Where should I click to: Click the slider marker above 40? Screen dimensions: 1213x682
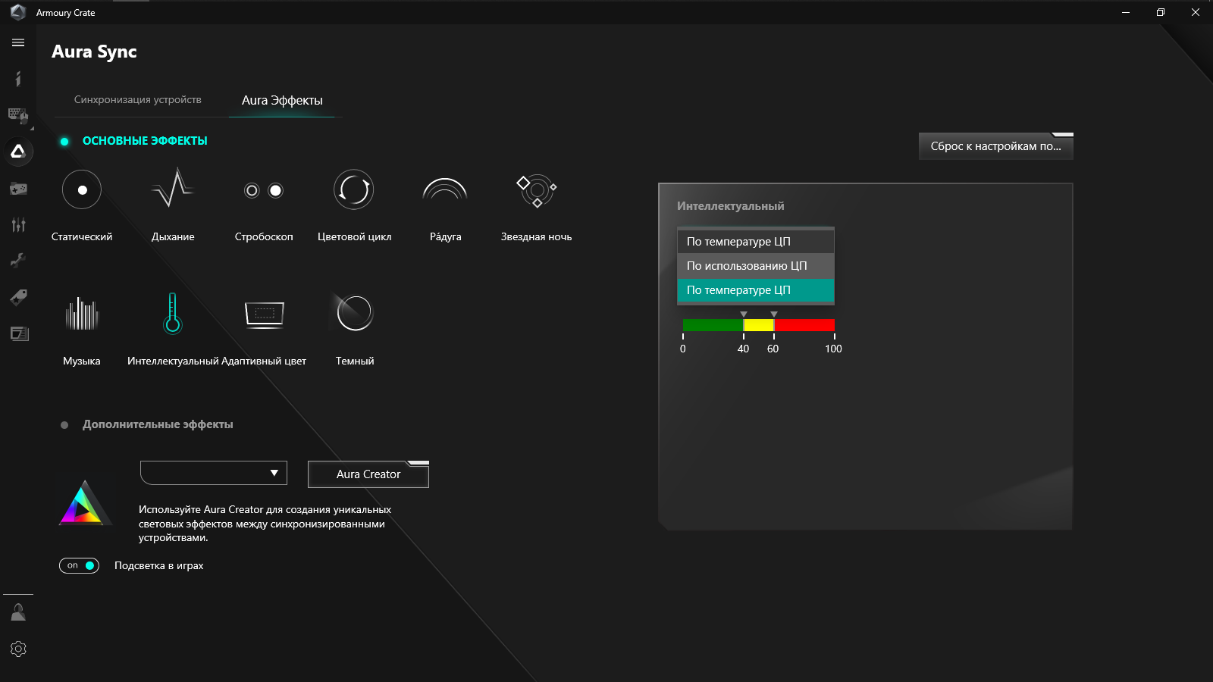point(744,314)
